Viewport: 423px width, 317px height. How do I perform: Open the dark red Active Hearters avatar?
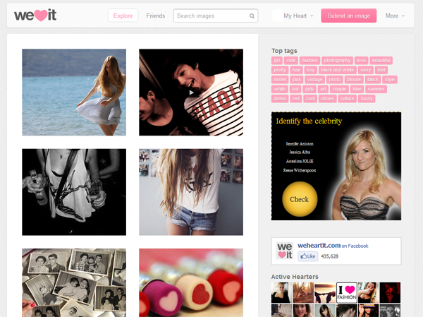coord(390,293)
